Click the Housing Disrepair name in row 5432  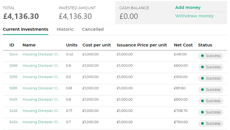(41, 111)
